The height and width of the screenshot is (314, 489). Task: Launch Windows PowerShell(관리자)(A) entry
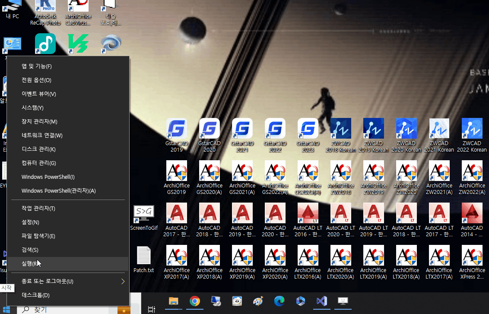(68, 190)
